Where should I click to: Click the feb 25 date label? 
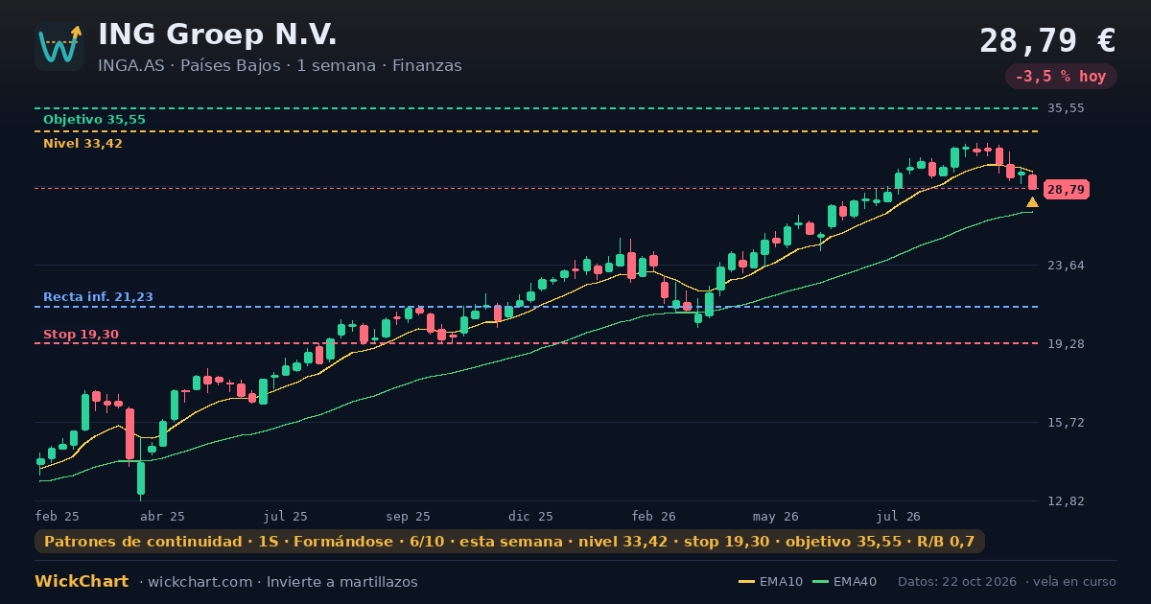tap(57, 516)
